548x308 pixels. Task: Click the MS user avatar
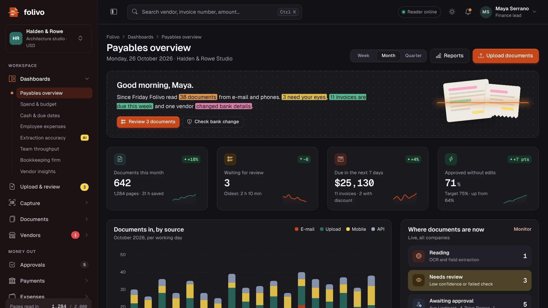tap(486, 12)
